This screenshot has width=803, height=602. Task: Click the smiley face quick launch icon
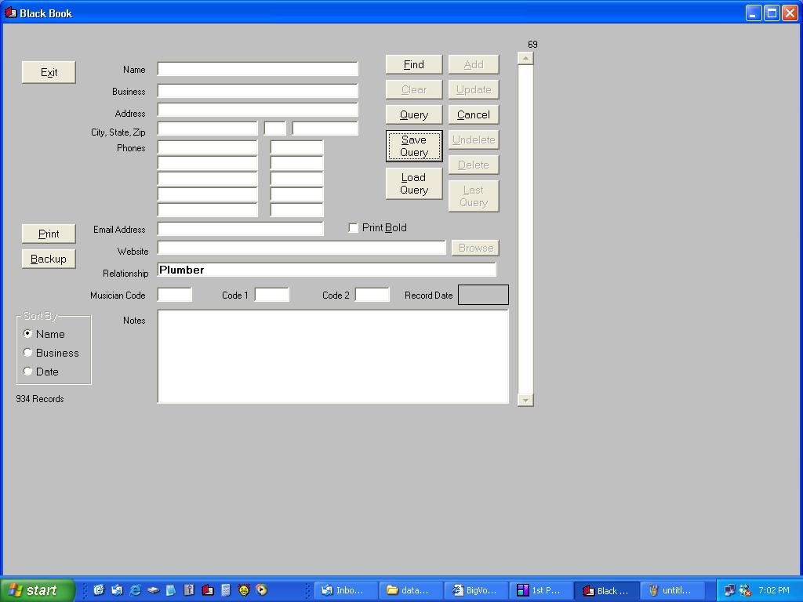(x=243, y=590)
